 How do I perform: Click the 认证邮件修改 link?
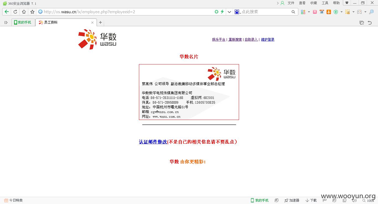153,142
